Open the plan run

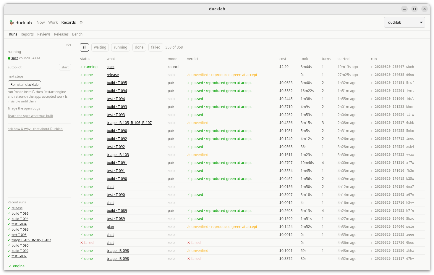coord(110,227)
